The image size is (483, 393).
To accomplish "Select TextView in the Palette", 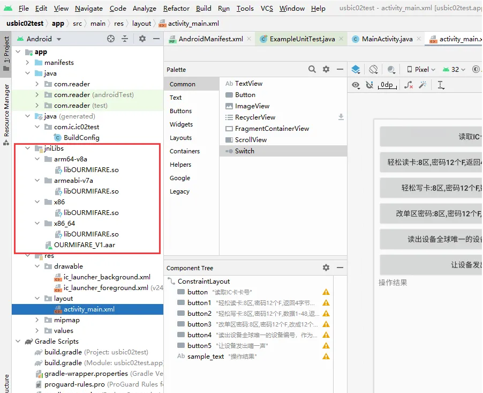I will click(x=283, y=83).
